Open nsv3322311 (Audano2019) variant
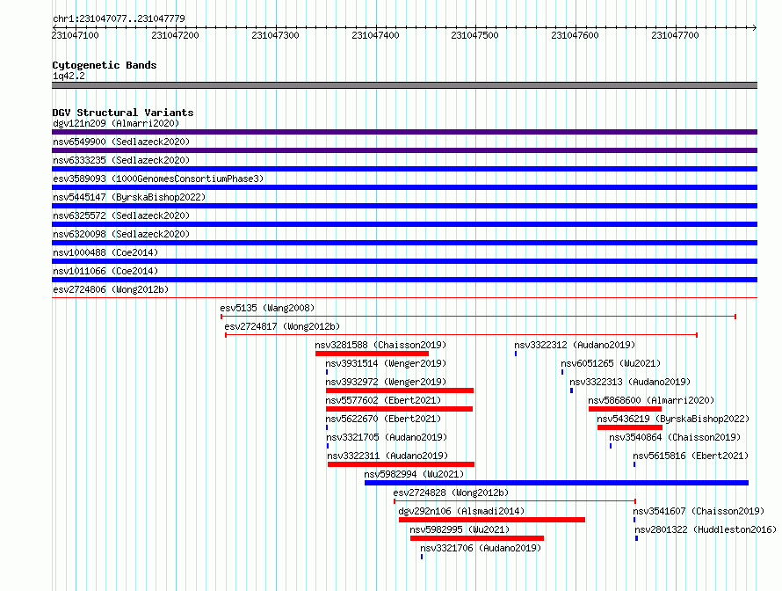Screen dimensions: 782x591 [x=387, y=456]
